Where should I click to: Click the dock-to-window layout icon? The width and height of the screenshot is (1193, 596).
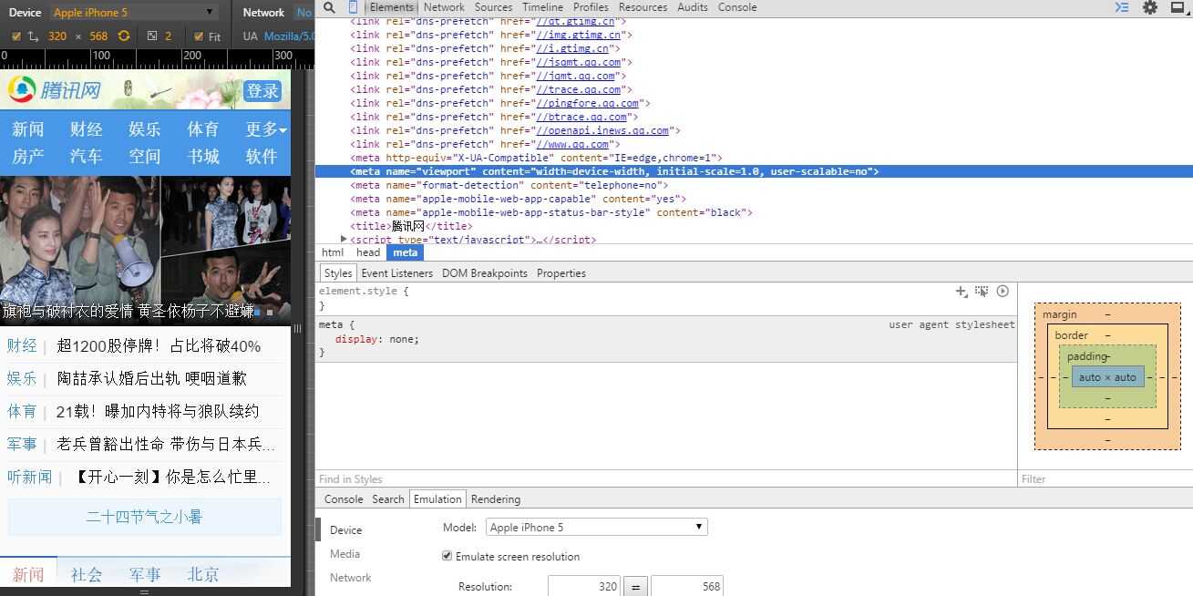1177,7
